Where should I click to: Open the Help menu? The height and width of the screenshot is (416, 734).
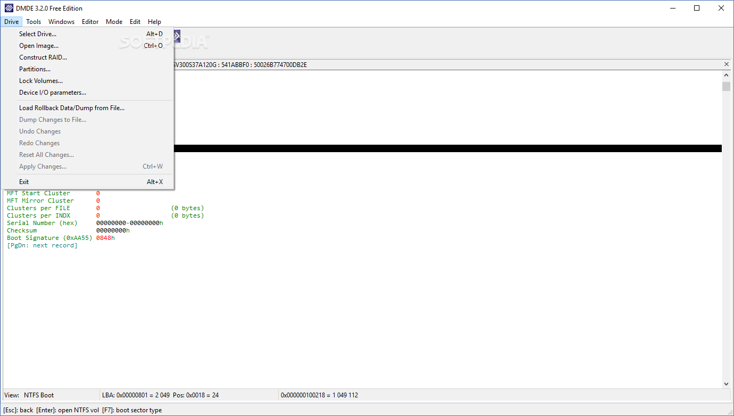coord(154,22)
